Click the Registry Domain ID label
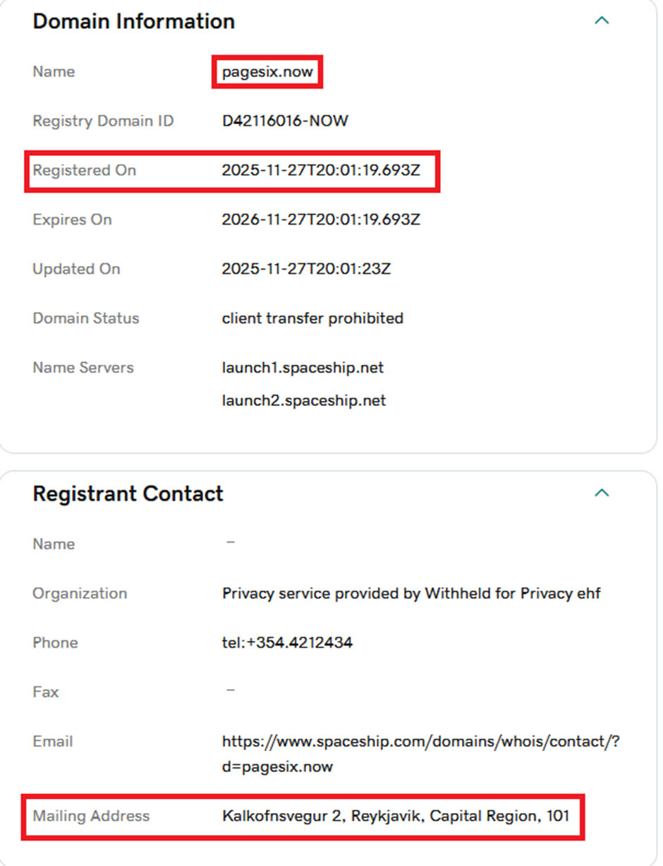This screenshot has height=866, width=663. 103,121
